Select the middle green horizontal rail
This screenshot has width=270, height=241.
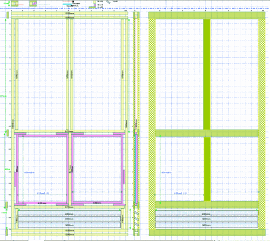click(x=207, y=133)
